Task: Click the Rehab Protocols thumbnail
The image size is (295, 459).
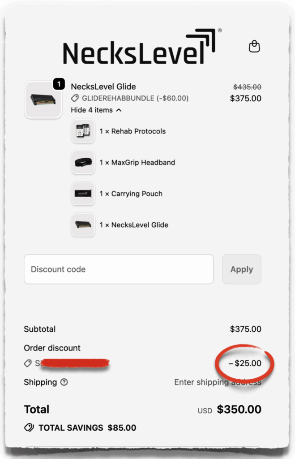Action: pos(83,131)
